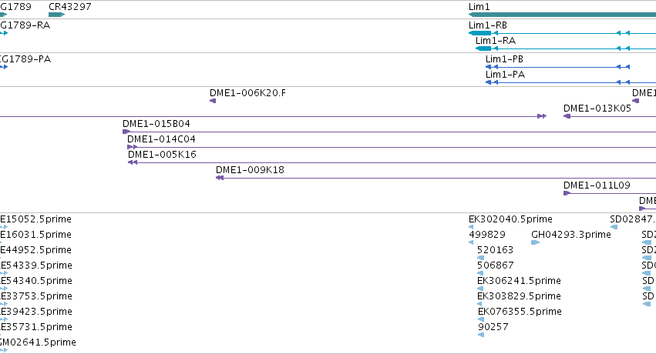The width and height of the screenshot is (656, 354).
Task: Click the 499829 EST label
Action: pos(487,235)
